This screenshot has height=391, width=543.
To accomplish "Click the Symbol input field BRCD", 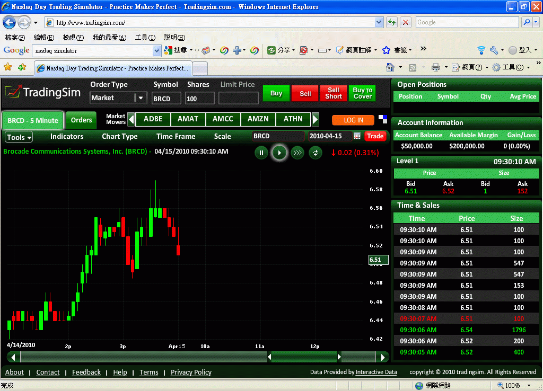I will [x=167, y=98].
